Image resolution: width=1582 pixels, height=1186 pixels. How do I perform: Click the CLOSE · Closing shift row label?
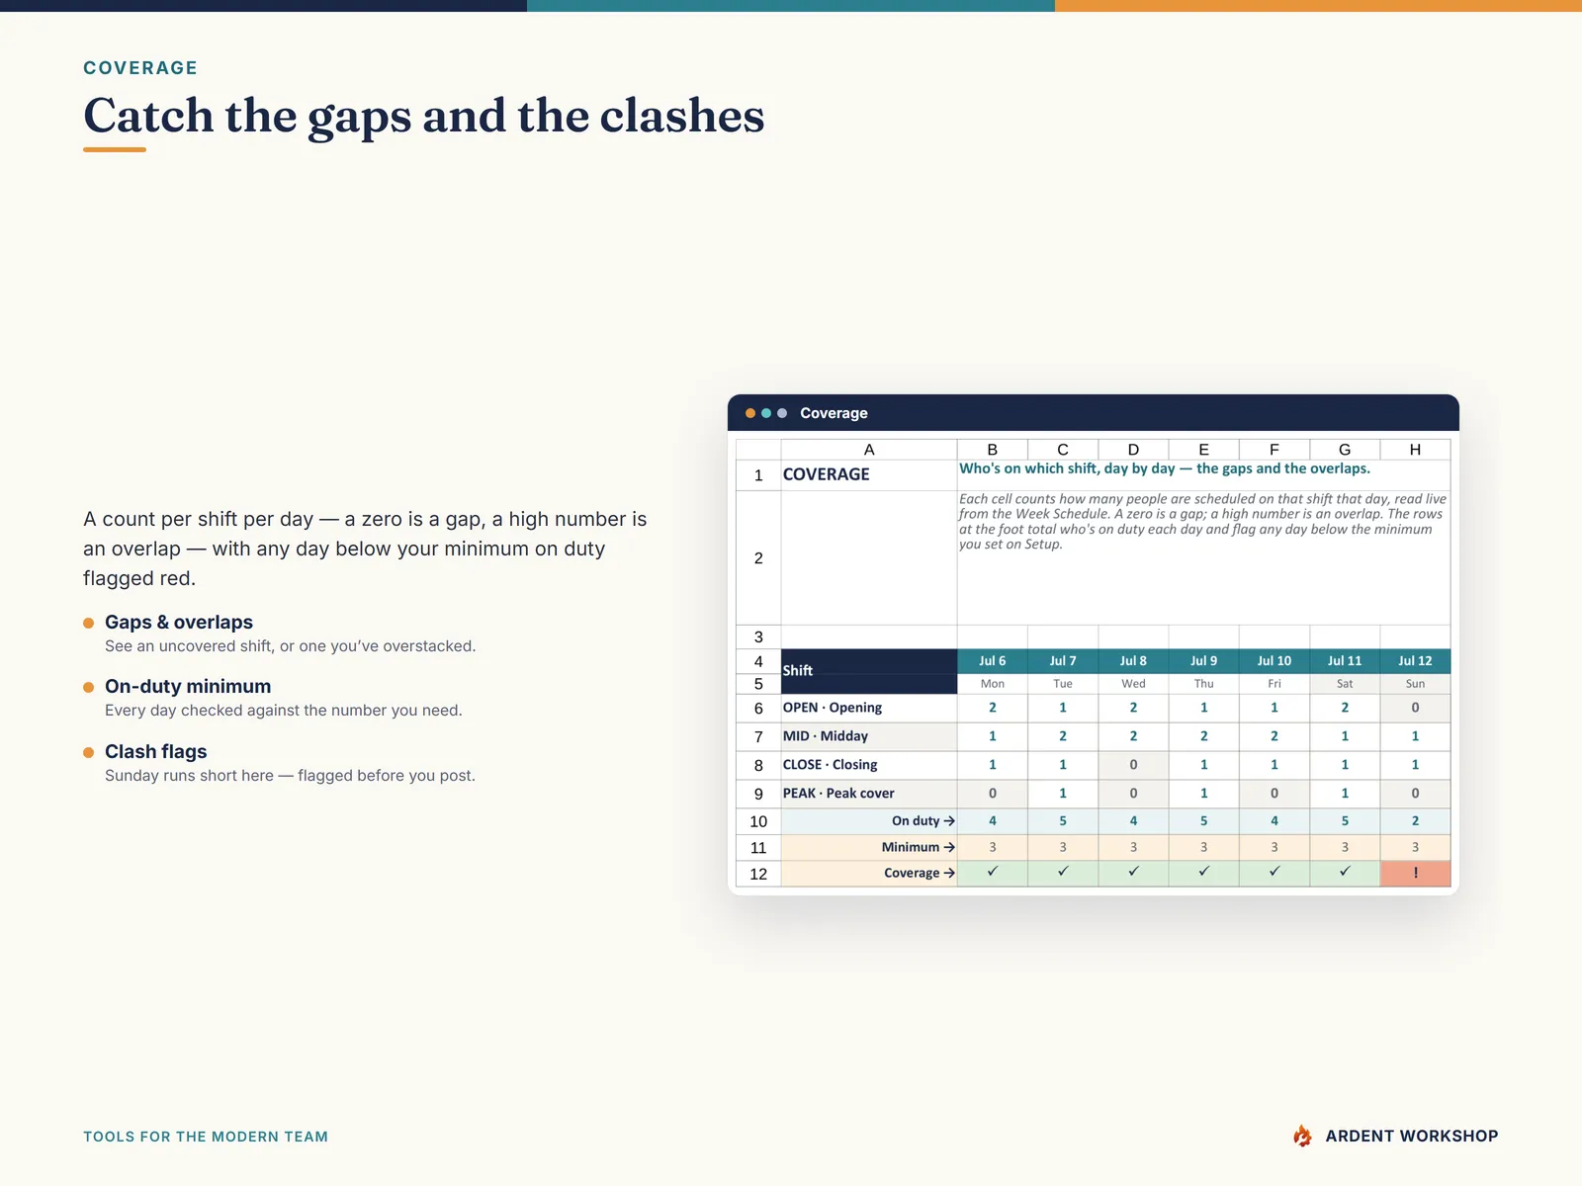pyautogui.click(x=869, y=765)
